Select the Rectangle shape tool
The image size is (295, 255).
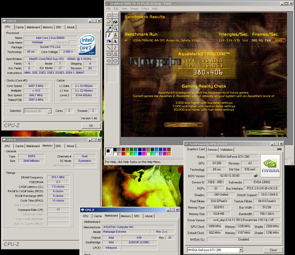109,54
